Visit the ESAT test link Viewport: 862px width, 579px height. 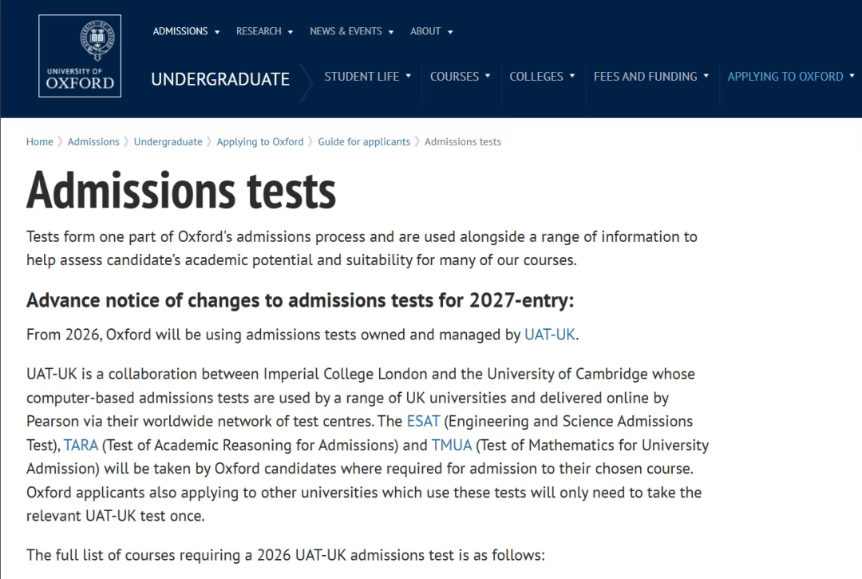[422, 421]
